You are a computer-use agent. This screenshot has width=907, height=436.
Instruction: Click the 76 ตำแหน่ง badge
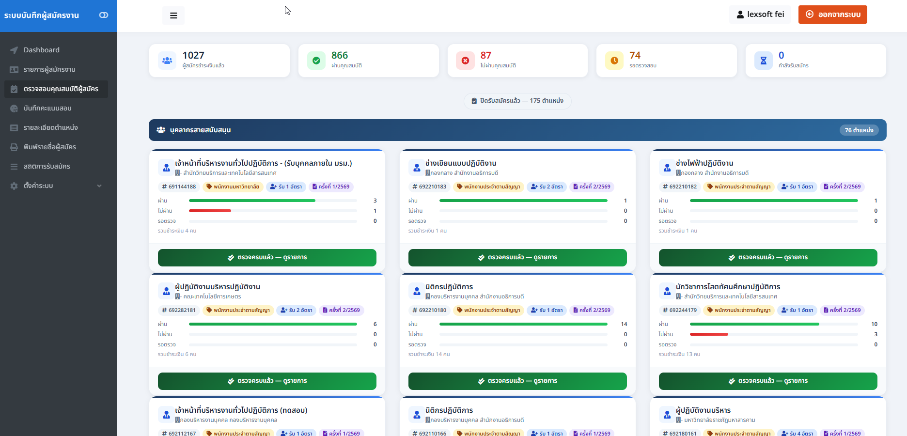pyautogui.click(x=859, y=130)
